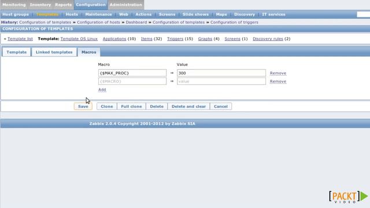Open the Monitoring menu

pos(14,5)
